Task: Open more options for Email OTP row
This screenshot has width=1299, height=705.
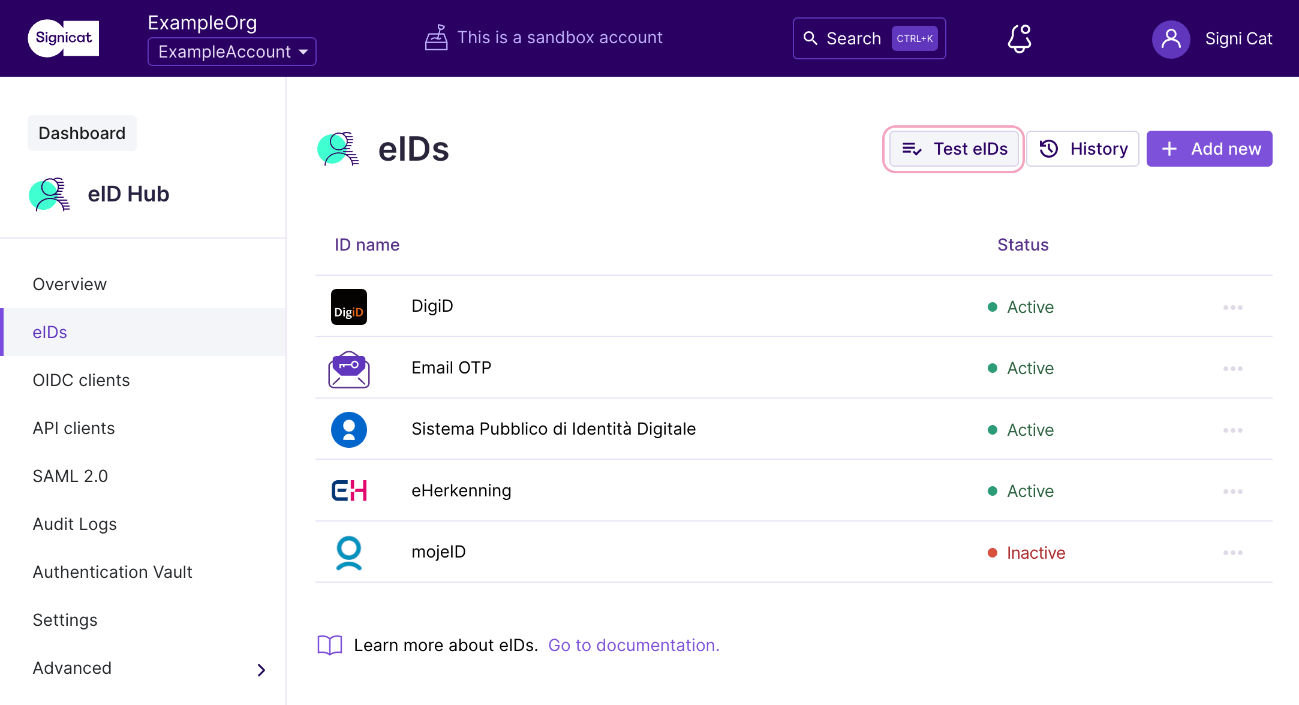Action: [1232, 369]
